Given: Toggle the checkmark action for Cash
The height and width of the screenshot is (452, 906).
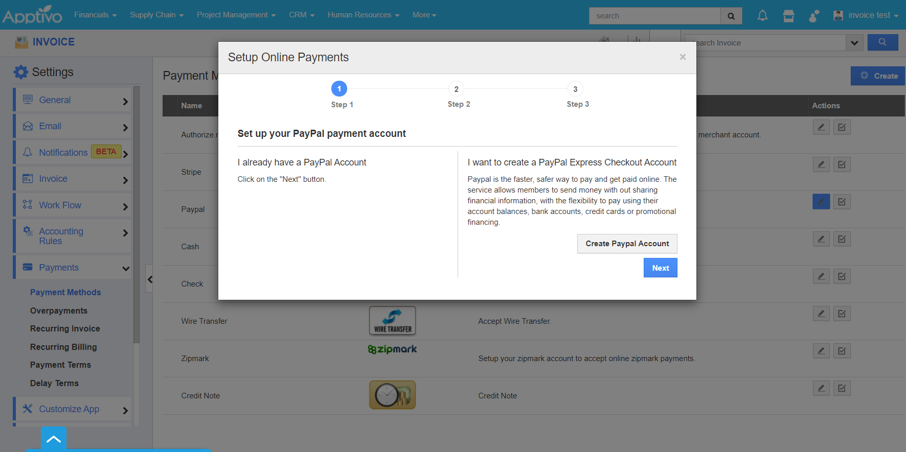Looking at the screenshot, I should tap(842, 239).
